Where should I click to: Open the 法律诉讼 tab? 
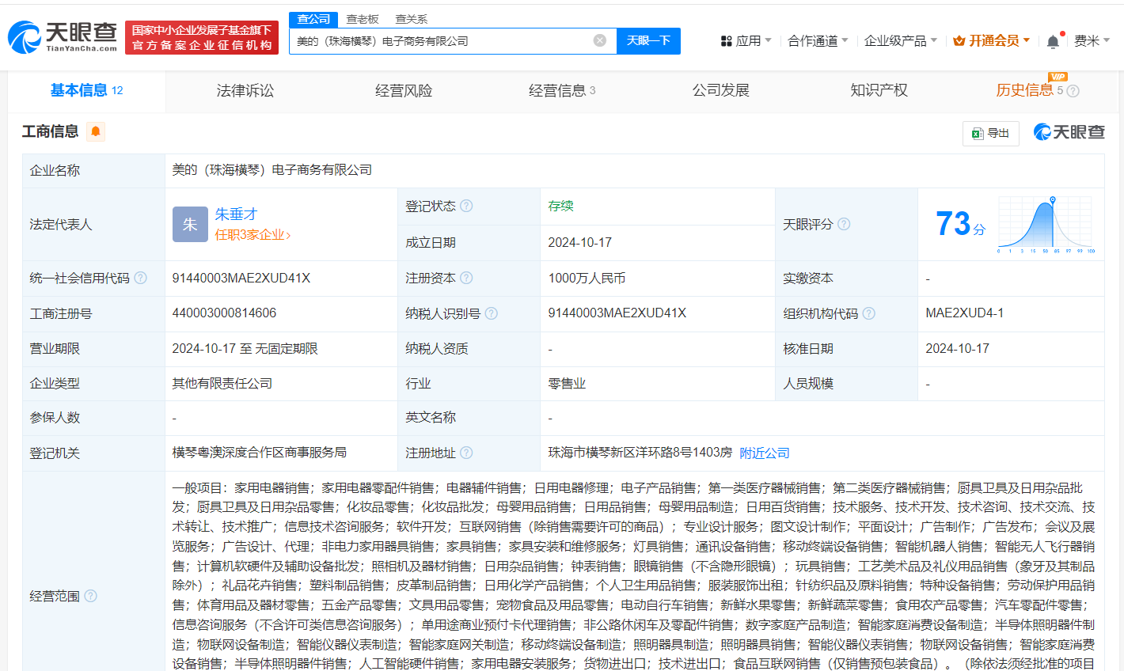pyautogui.click(x=244, y=90)
